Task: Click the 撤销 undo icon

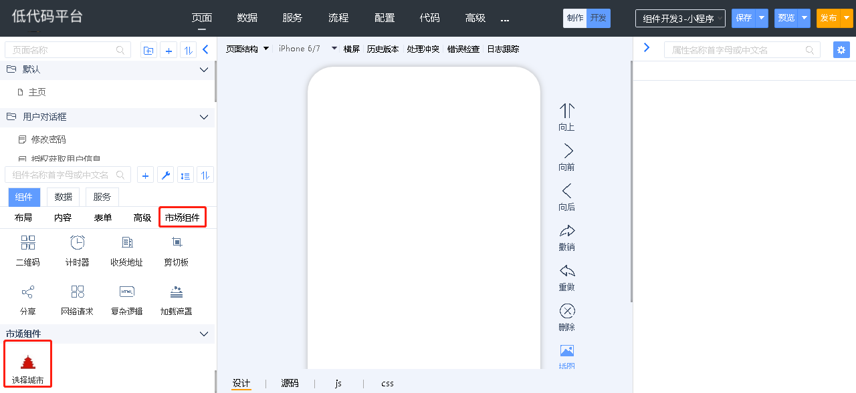Action: (x=566, y=232)
